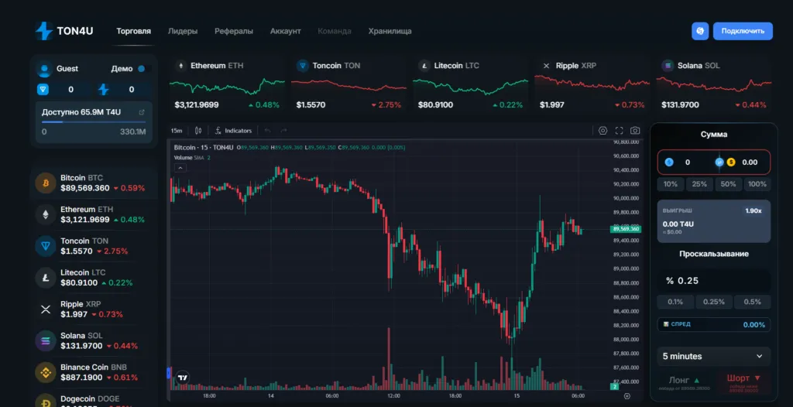Open the Indicators menu in chart toolbar

(x=233, y=131)
